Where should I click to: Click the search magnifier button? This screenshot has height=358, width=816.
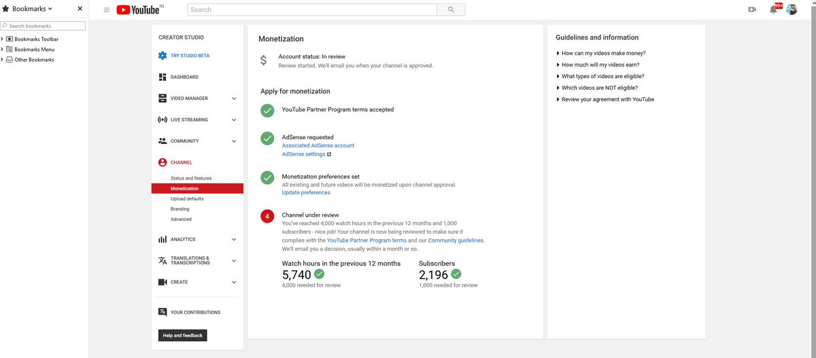(451, 10)
